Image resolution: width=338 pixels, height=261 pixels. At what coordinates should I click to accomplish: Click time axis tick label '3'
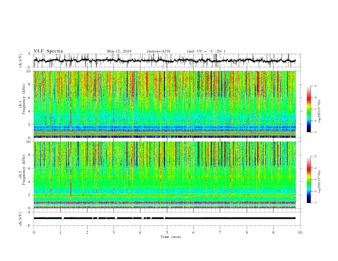(114, 232)
